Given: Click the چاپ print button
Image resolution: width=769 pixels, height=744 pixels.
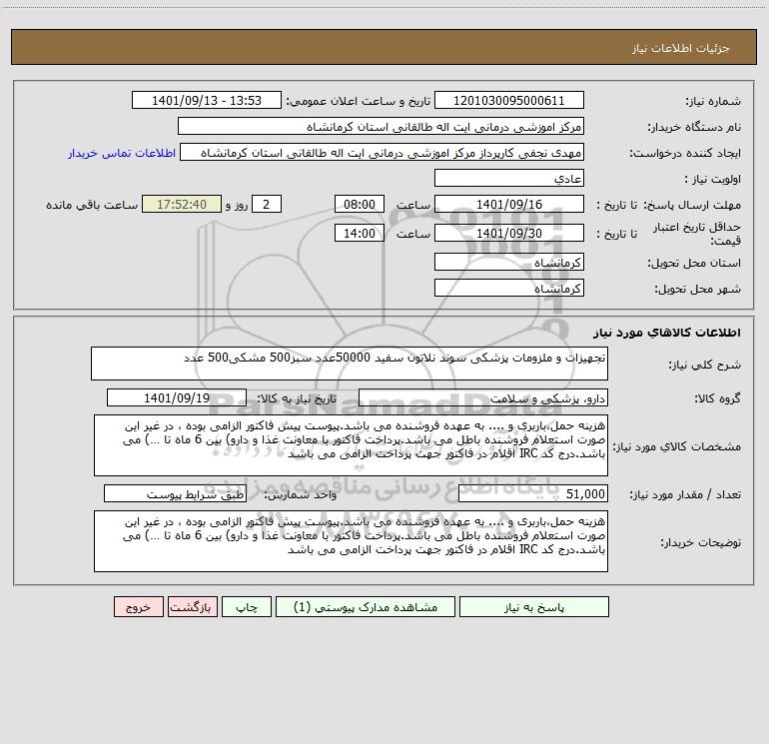Looking at the screenshot, I should tap(247, 607).
